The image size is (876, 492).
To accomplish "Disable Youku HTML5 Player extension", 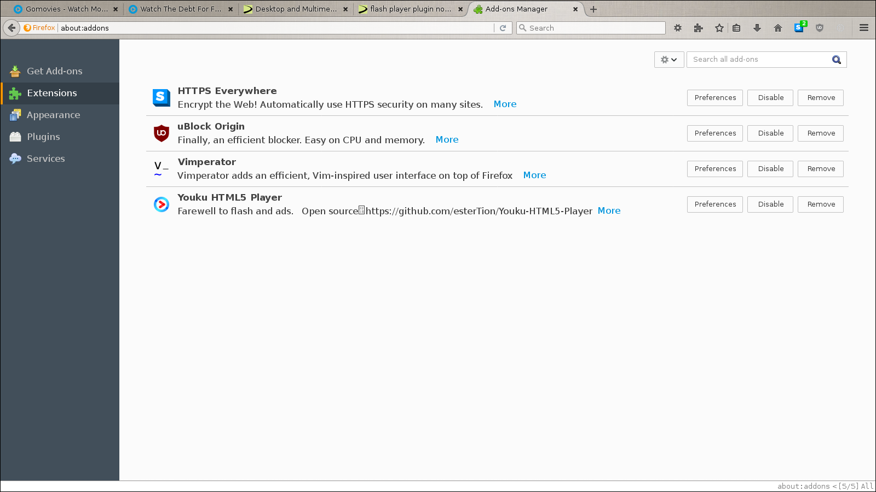I will pos(770,204).
